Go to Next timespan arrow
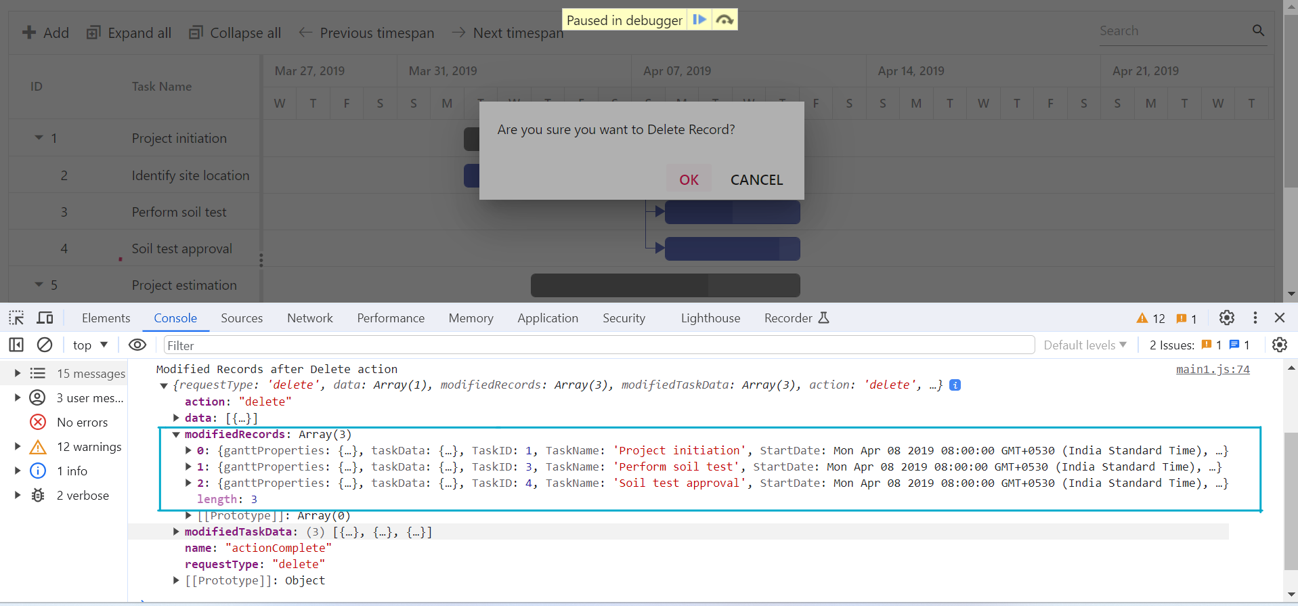 click(458, 33)
